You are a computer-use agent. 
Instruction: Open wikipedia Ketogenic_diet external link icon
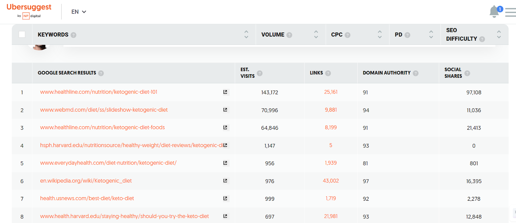225,181
